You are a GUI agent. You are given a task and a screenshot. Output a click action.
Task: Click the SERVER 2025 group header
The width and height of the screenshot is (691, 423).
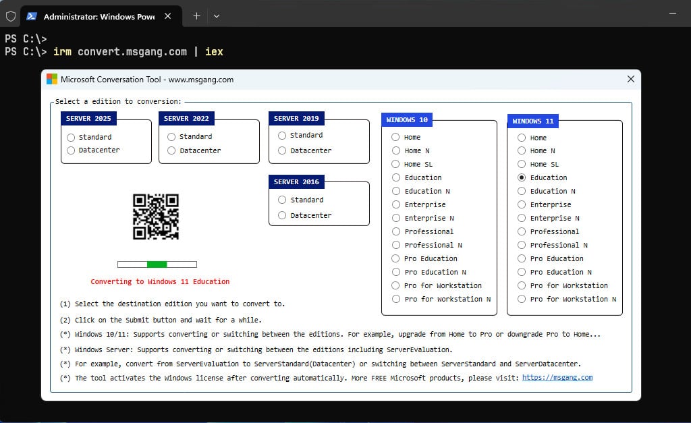coord(88,119)
